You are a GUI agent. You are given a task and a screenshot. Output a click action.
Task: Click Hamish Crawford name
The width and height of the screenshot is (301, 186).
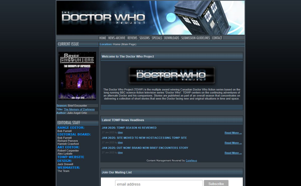pyautogui.click(x=68, y=144)
